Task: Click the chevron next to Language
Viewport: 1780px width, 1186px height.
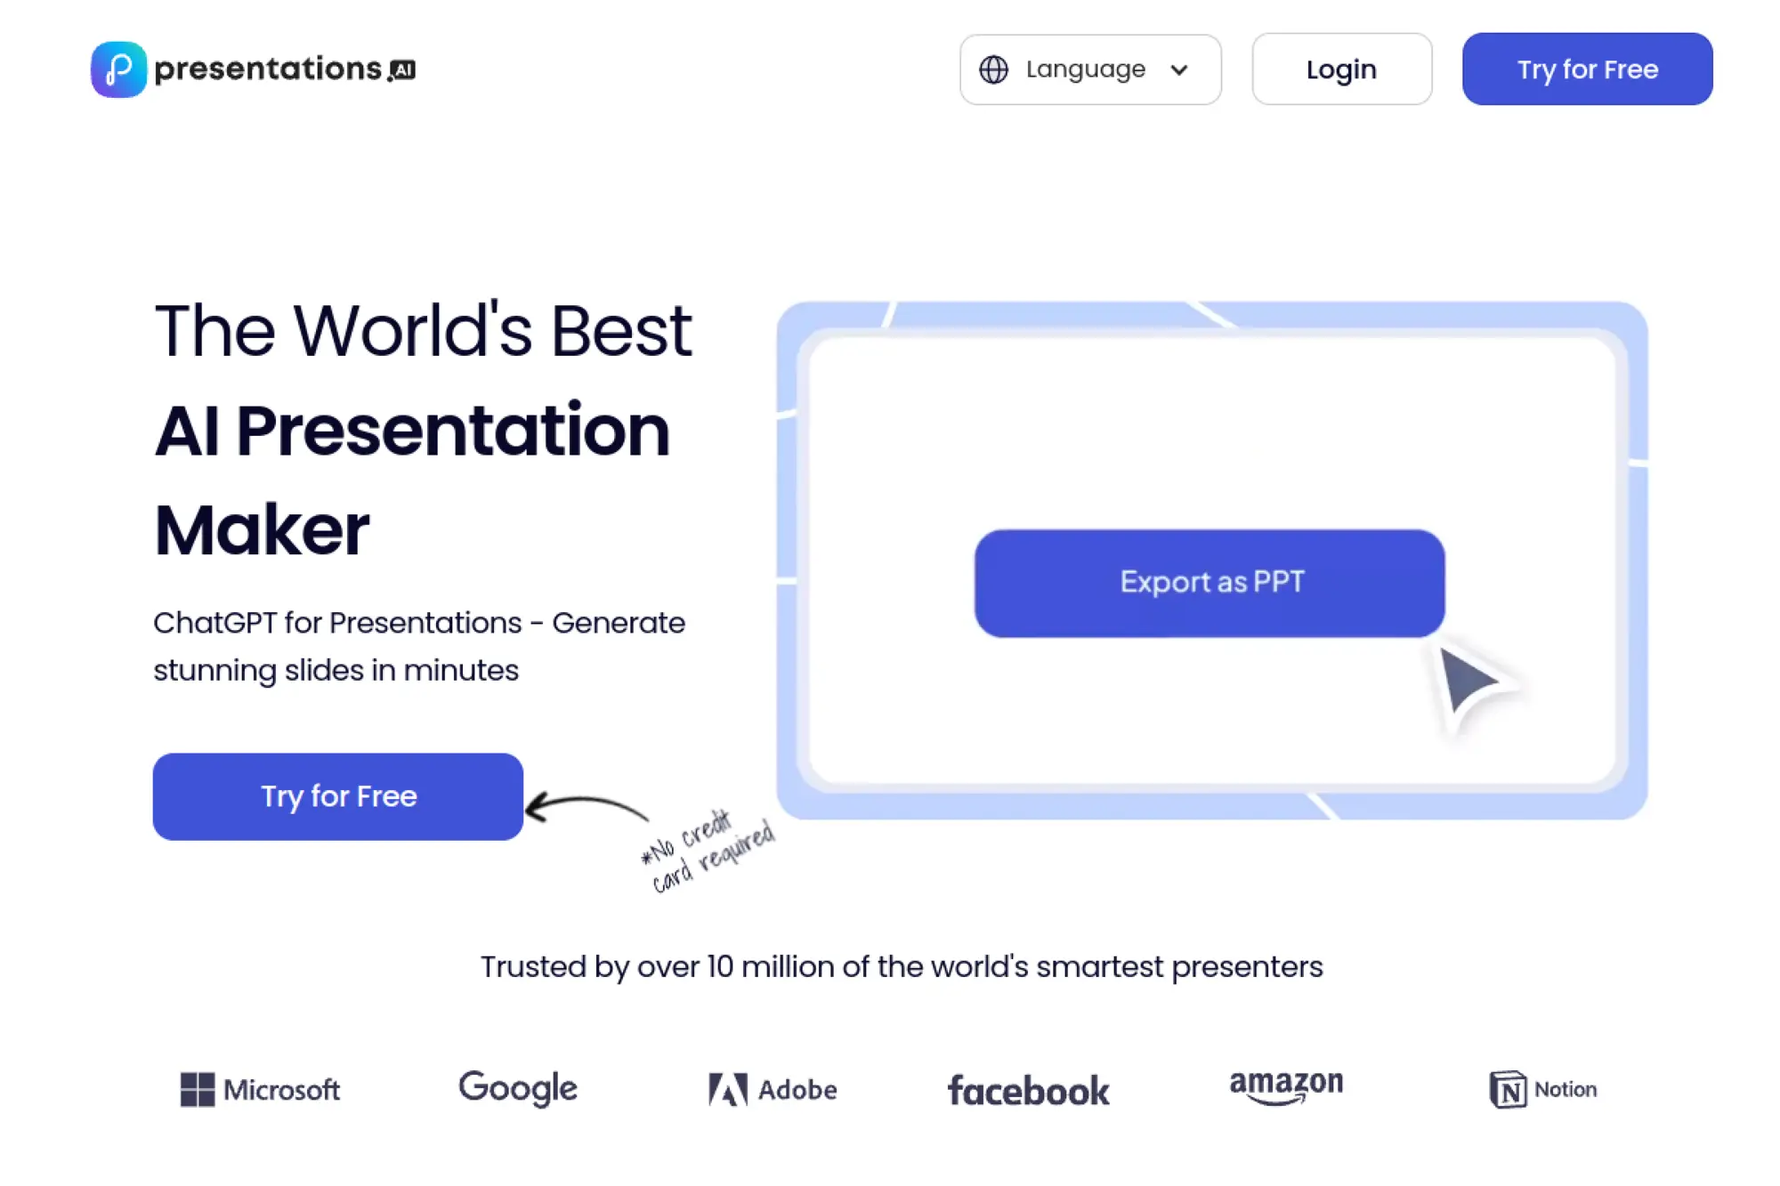Action: pos(1180,69)
